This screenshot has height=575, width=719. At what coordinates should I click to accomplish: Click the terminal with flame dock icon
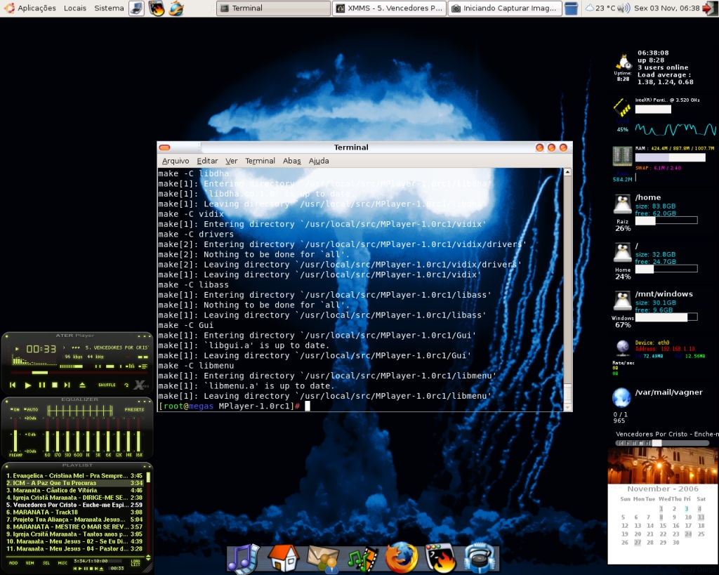pos(441,557)
